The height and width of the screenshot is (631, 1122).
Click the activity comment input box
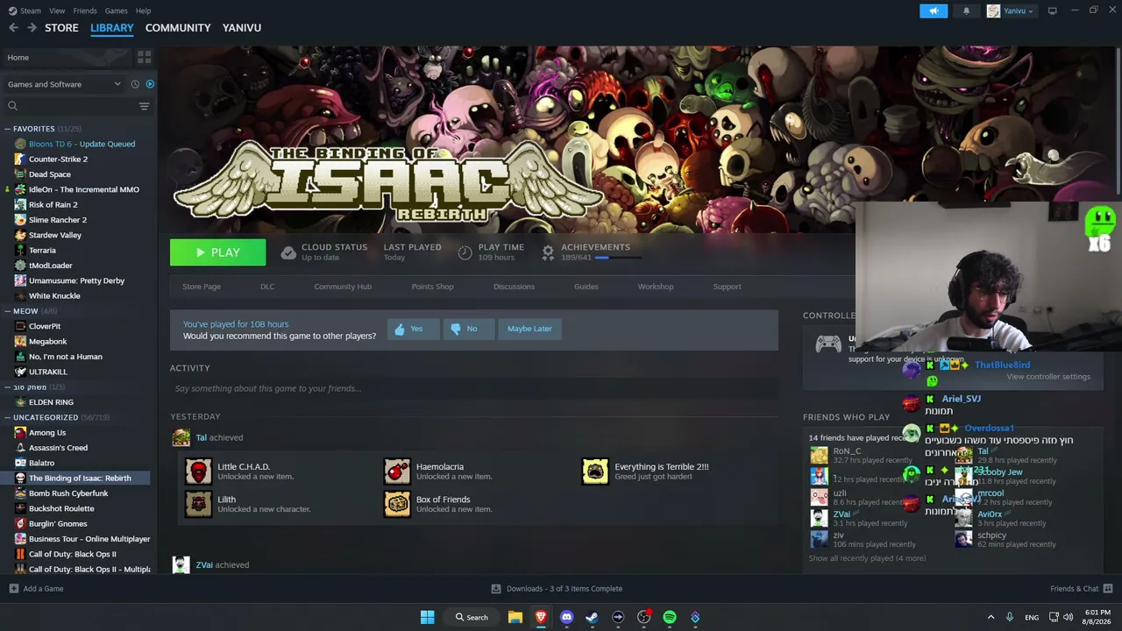point(474,388)
